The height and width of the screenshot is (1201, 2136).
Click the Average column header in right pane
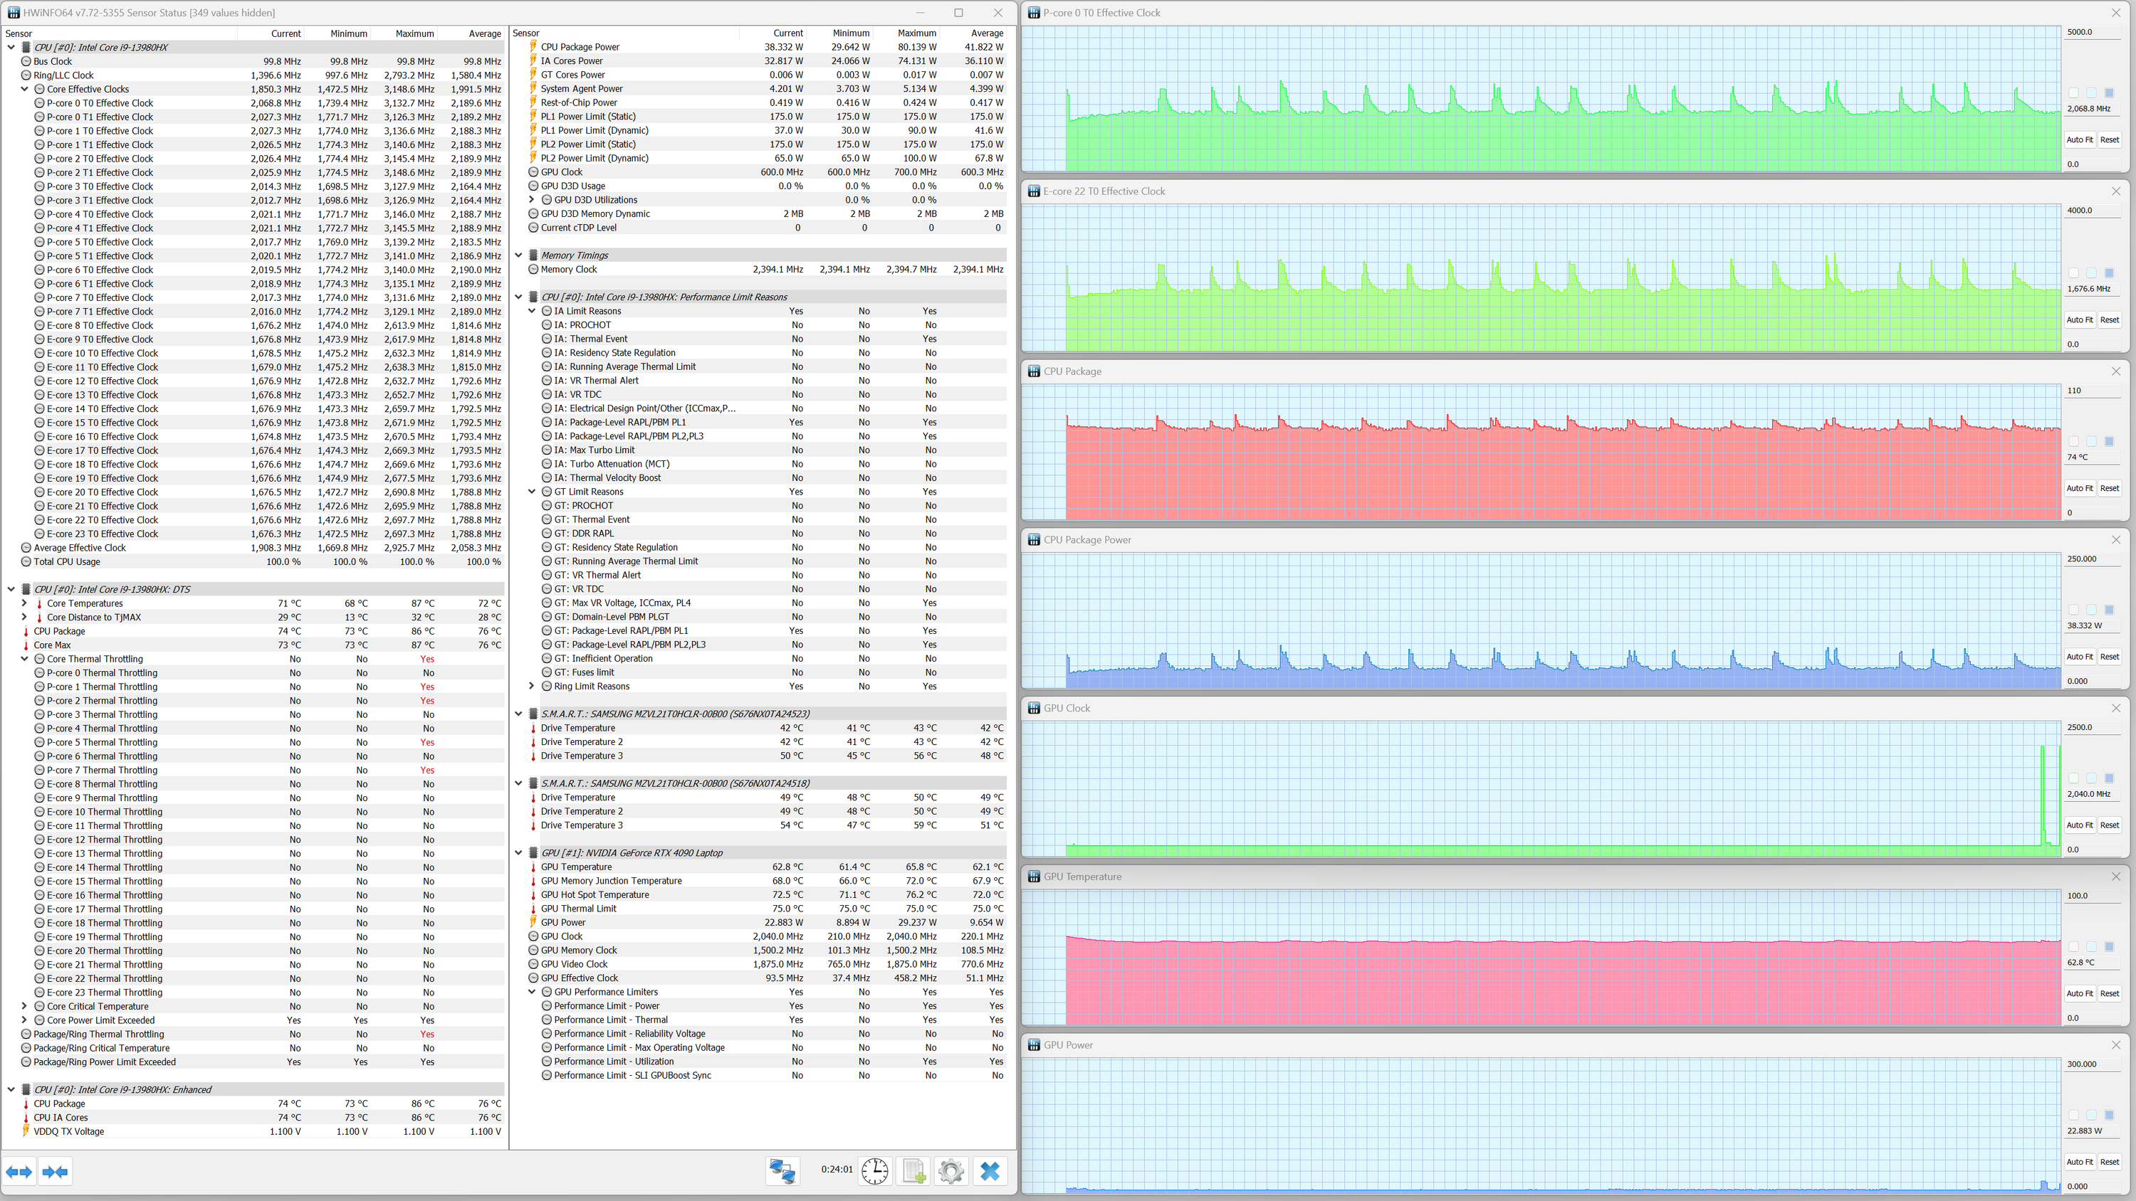coord(986,34)
